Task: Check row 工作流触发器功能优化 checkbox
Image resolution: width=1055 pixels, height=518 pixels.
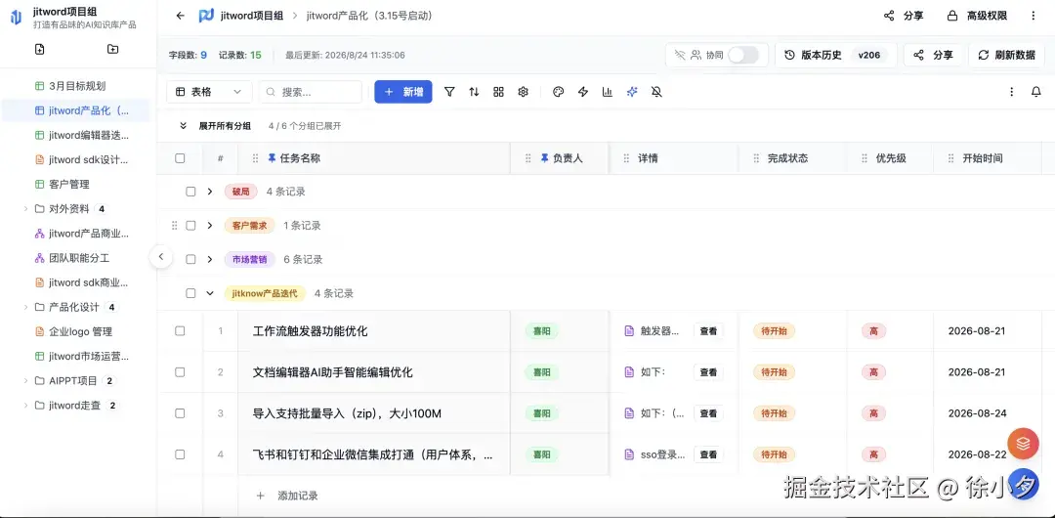Action: click(x=180, y=330)
